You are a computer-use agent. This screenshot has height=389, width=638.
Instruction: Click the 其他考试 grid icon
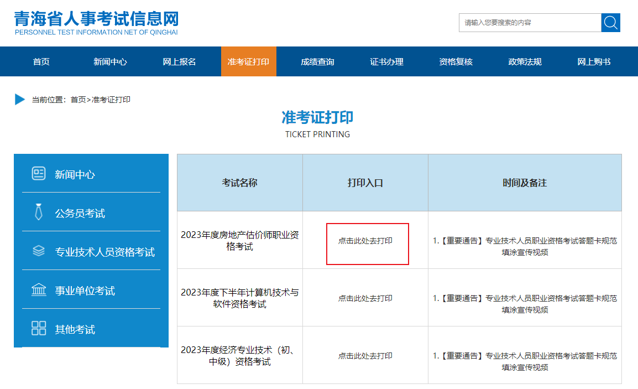(39, 329)
